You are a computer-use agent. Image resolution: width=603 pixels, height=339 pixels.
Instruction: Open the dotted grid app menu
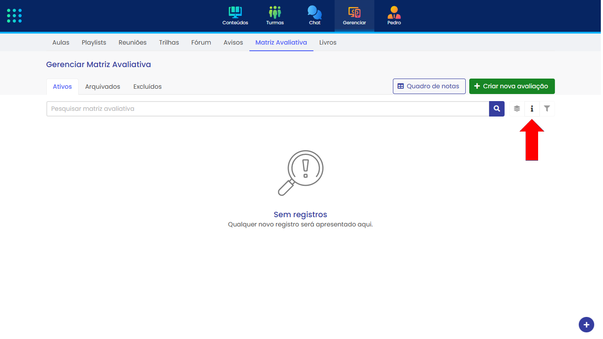pyautogui.click(x=15, y=15)
